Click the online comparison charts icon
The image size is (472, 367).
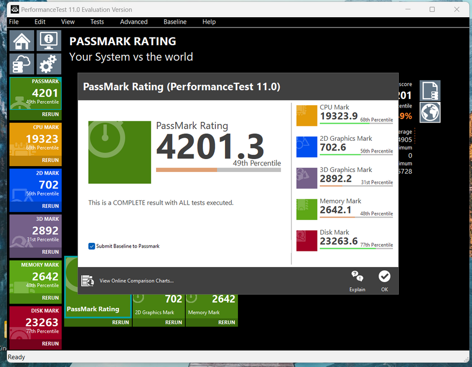pos(88,280)
